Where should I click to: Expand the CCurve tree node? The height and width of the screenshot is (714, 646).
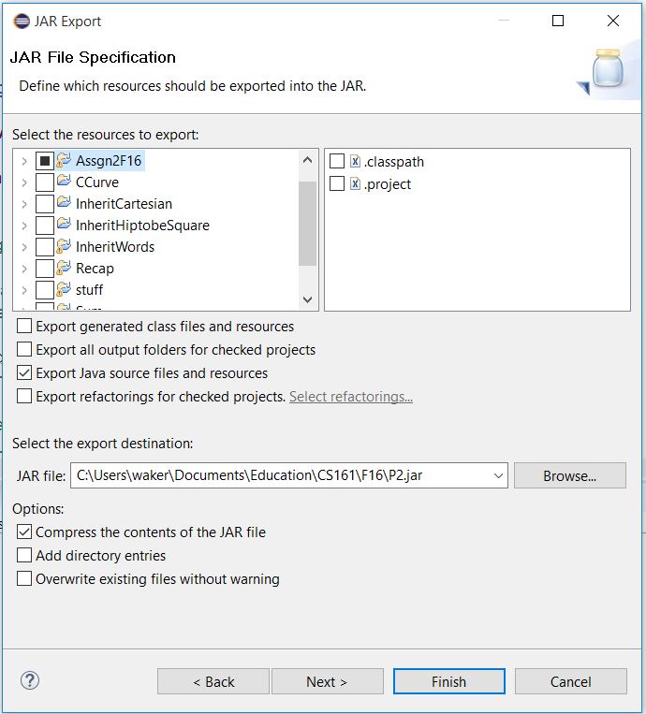coord(24,182)
